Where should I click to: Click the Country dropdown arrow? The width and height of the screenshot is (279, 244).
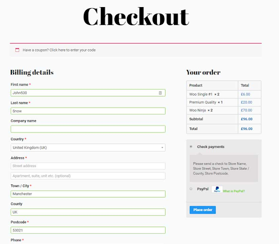[162, 147]
